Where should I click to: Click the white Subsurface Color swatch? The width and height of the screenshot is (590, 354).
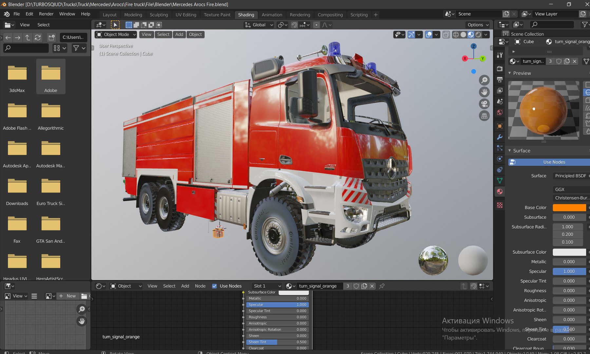click(x=569, y=252)
